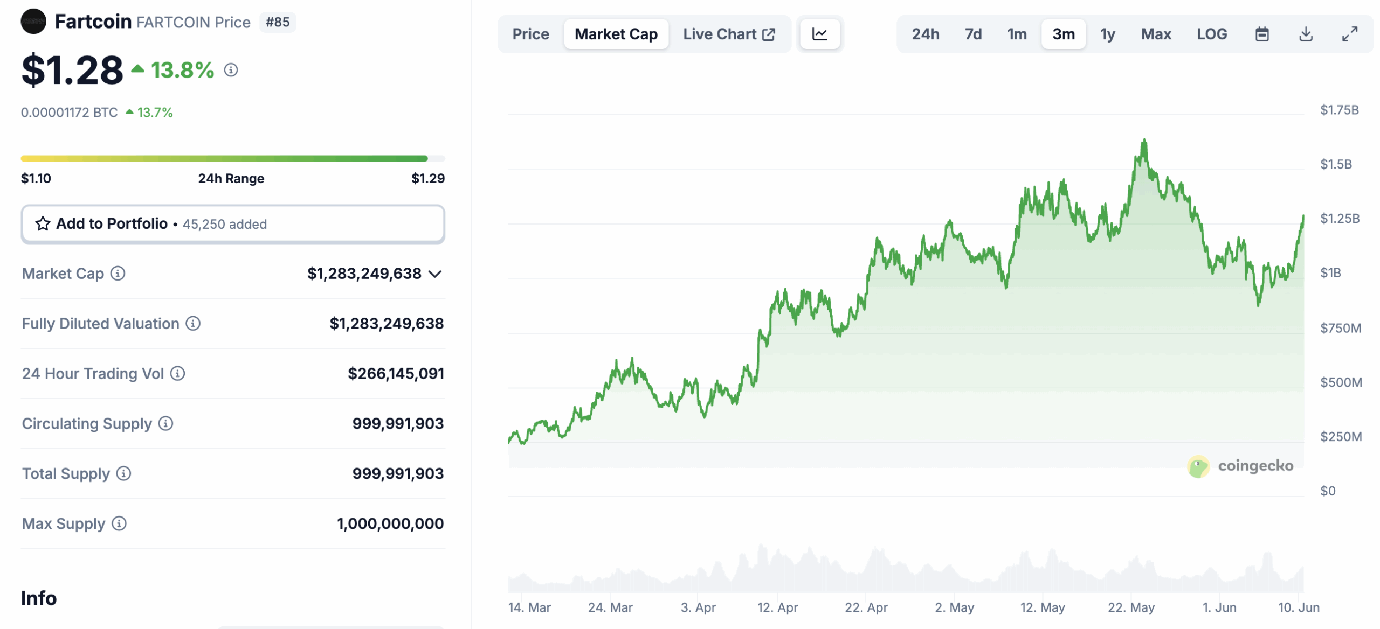Expand the Market Cap value chevron
Image resolution: width=1380 pixels, height=629 pixels.
click(436, 274)
